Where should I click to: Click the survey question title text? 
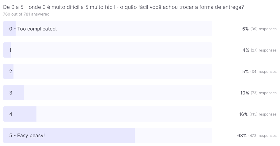pyautogui.click(x=123, y=7)
